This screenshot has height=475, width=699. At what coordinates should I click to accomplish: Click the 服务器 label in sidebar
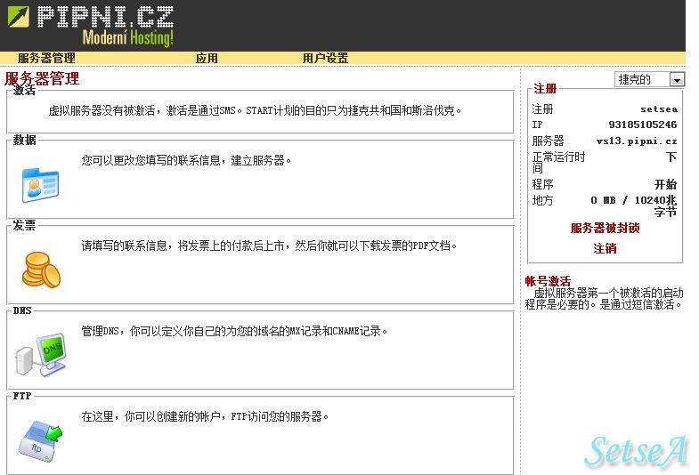pos(548,141)
